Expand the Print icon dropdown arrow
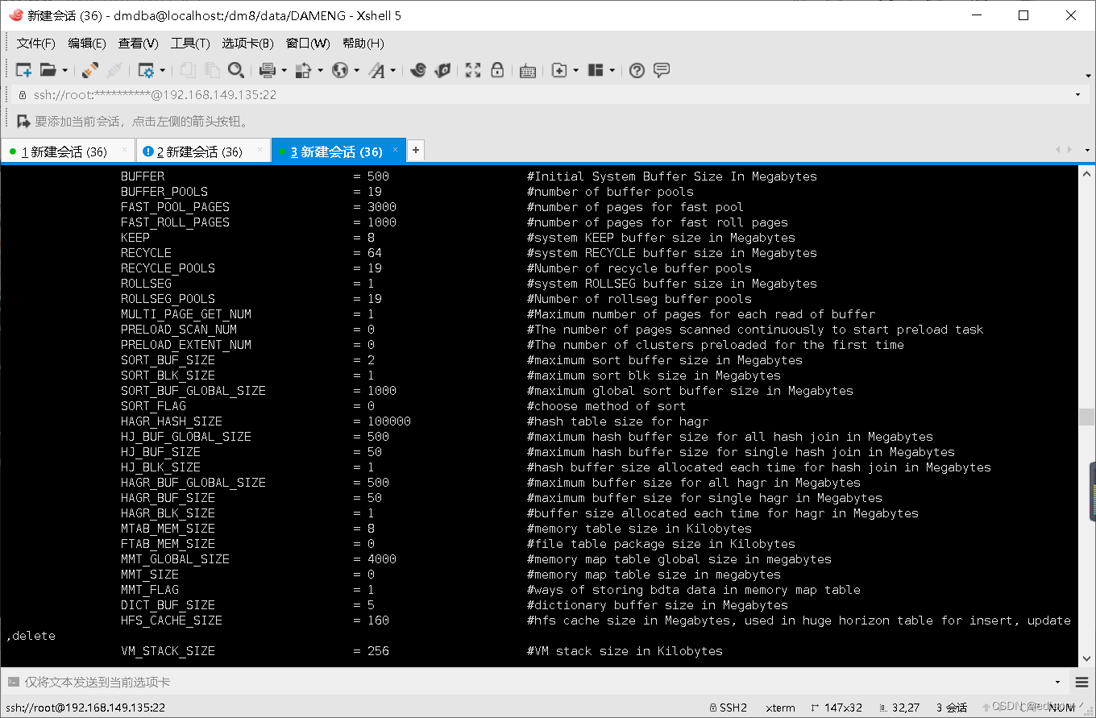The image size is (1096, 718). coord(284,71)
